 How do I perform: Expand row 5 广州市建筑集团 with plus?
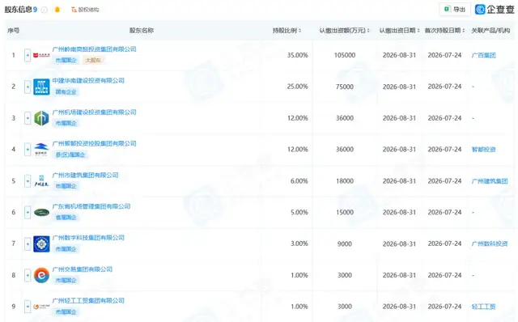pos(28,181)
